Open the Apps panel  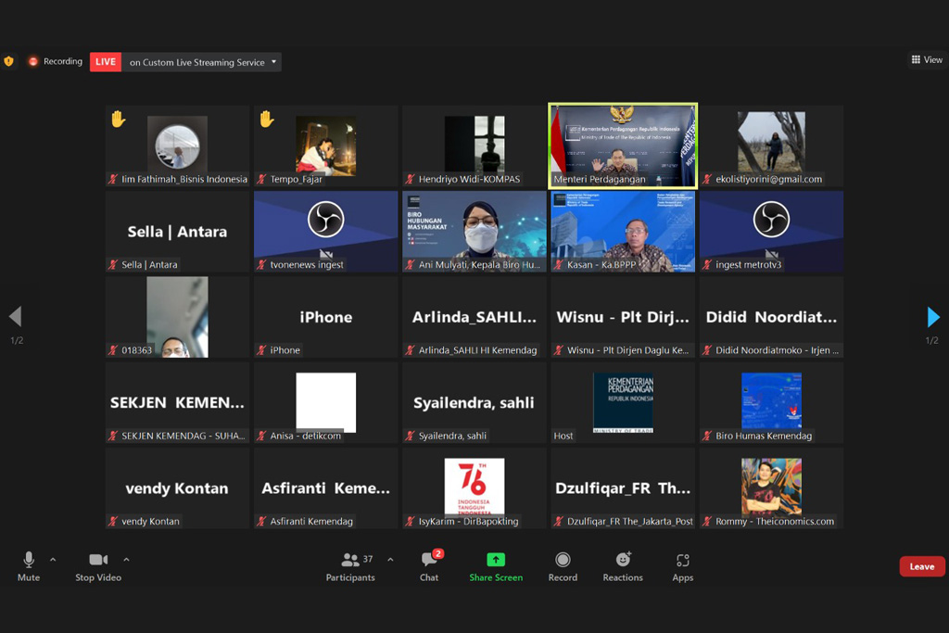pyautogui.click(x=683, y=561)
